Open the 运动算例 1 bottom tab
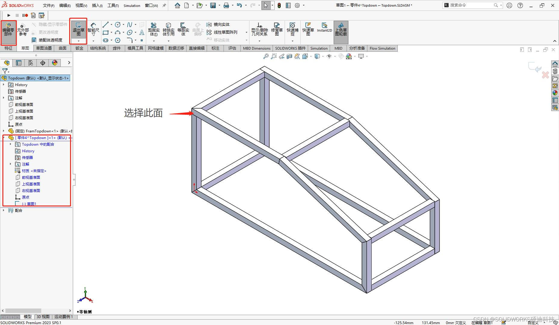The image size is (559, 325). click(x=63, y=317)
